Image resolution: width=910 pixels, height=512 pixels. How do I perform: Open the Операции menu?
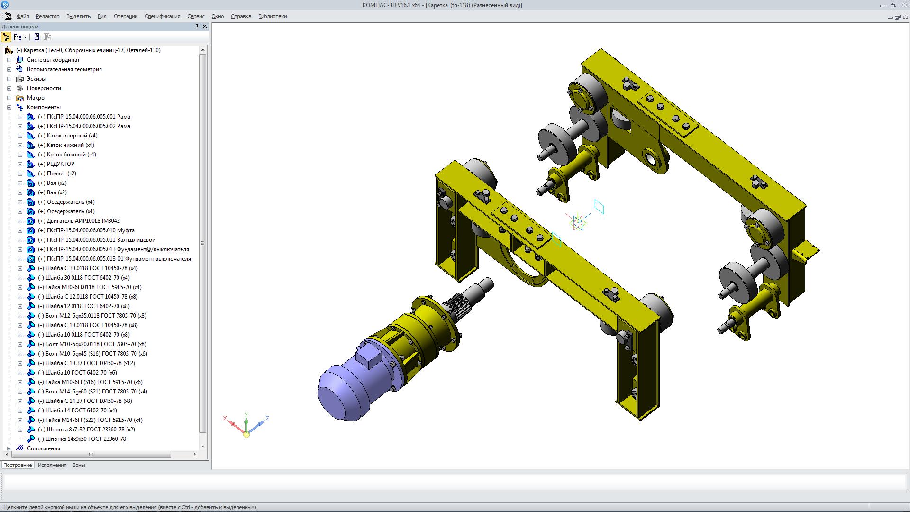[x=126, y=16]
